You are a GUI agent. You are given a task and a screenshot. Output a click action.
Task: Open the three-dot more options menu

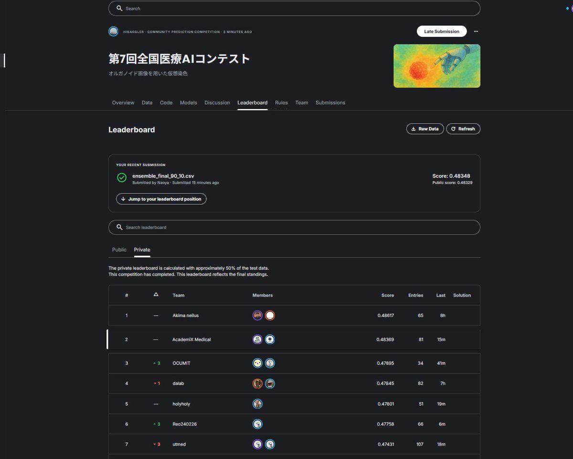(x=476, y=32)
